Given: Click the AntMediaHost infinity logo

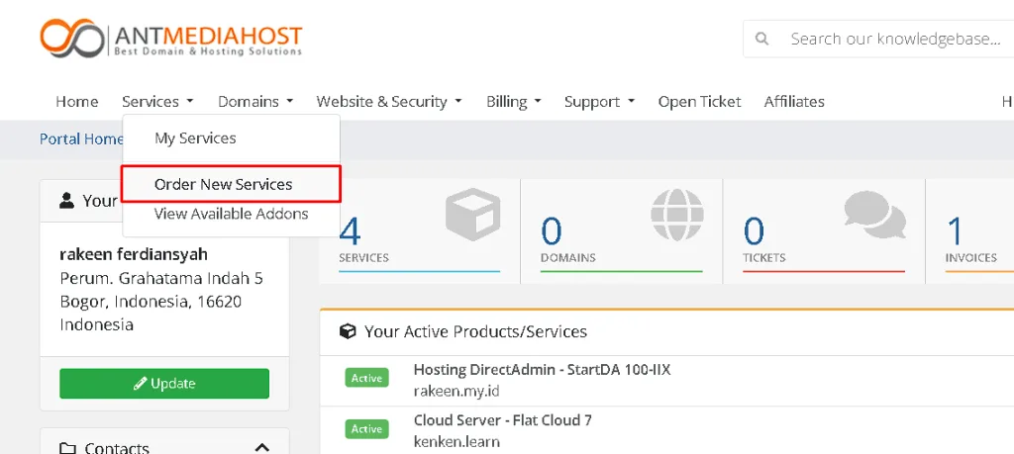Looking at the screenshot, I should tap(71, 39).
